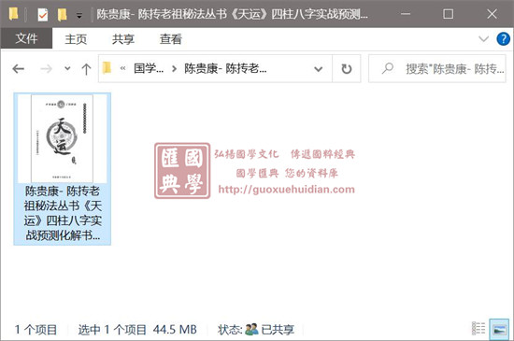This screenshot has height=341, width=514.
Task: Minimize the Explorer window
Action: click(x=406, y=14)
